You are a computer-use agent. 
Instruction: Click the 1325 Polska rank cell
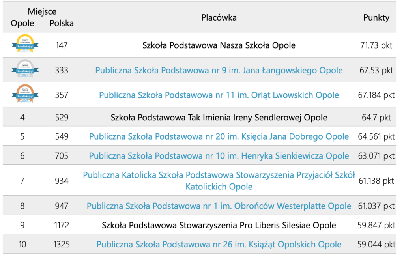tap(62, 245)
